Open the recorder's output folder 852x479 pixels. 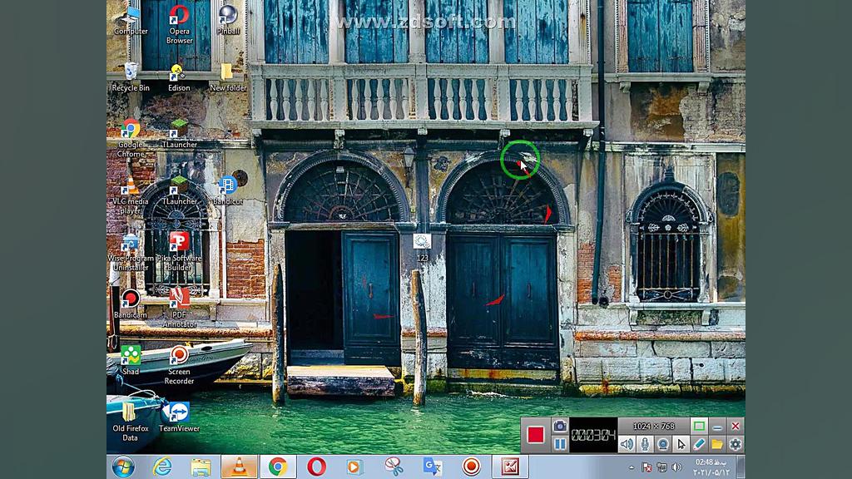point(717,444)
